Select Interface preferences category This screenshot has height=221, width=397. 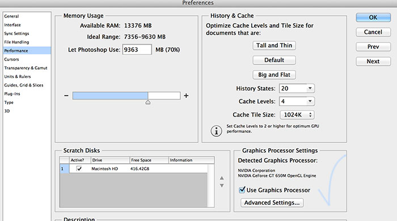pos(12,25)
